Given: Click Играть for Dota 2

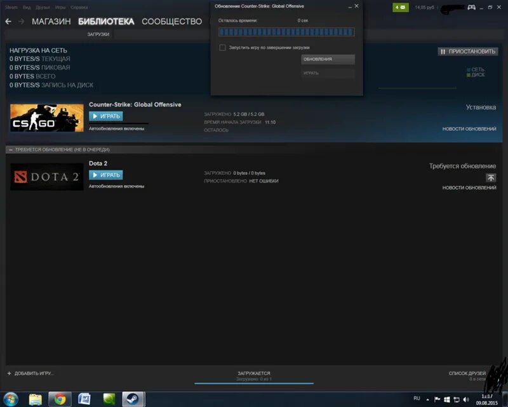Looking at the screenshot, I should 106,175.
